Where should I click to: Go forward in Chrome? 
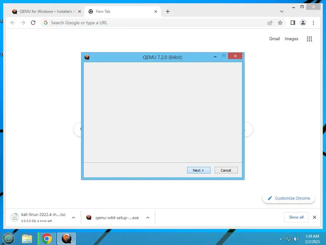(x=23, y=23)
